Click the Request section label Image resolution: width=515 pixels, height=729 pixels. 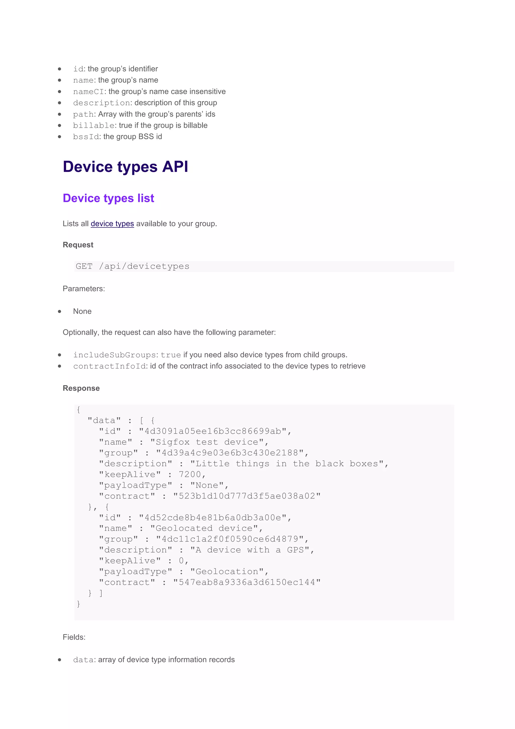(x=78, y=245)
